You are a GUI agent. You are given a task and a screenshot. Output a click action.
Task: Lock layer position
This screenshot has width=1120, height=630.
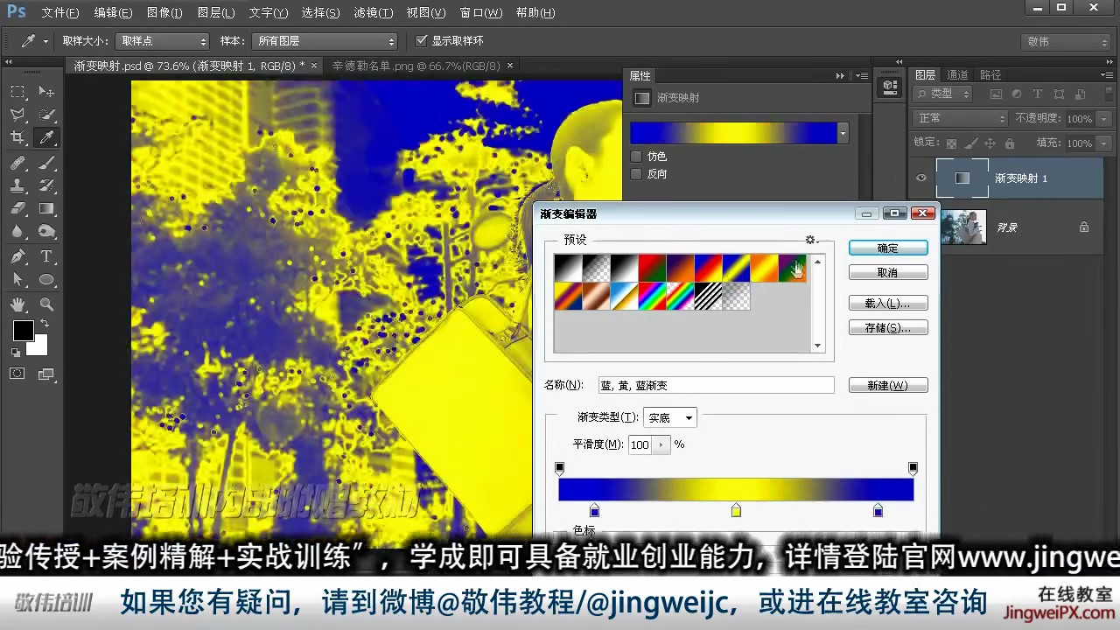click(x=990, y=143)
